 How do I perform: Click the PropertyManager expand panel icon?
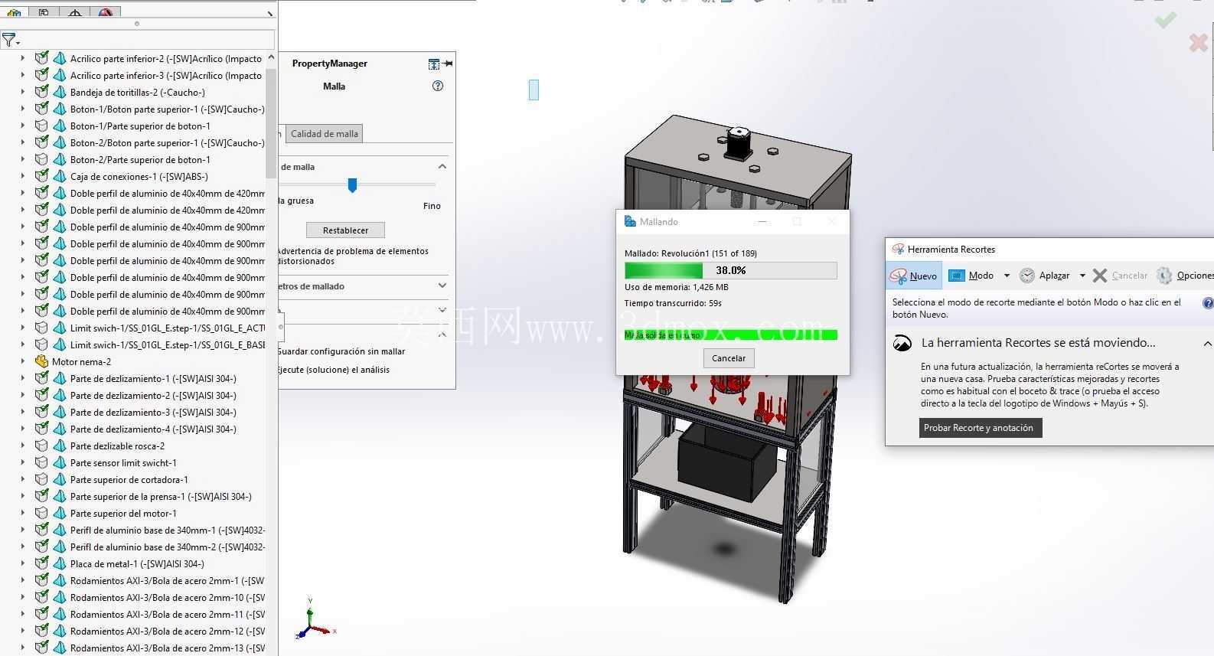[x=434, y=64]
